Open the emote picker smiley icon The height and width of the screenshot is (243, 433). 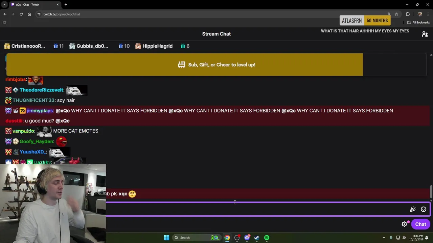coord(424,209)
